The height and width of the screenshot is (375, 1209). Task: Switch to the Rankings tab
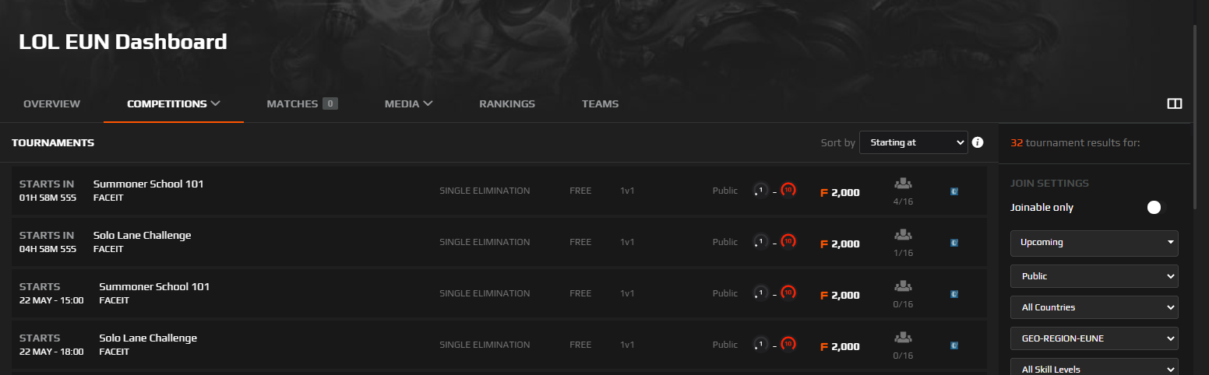[507, 103]
